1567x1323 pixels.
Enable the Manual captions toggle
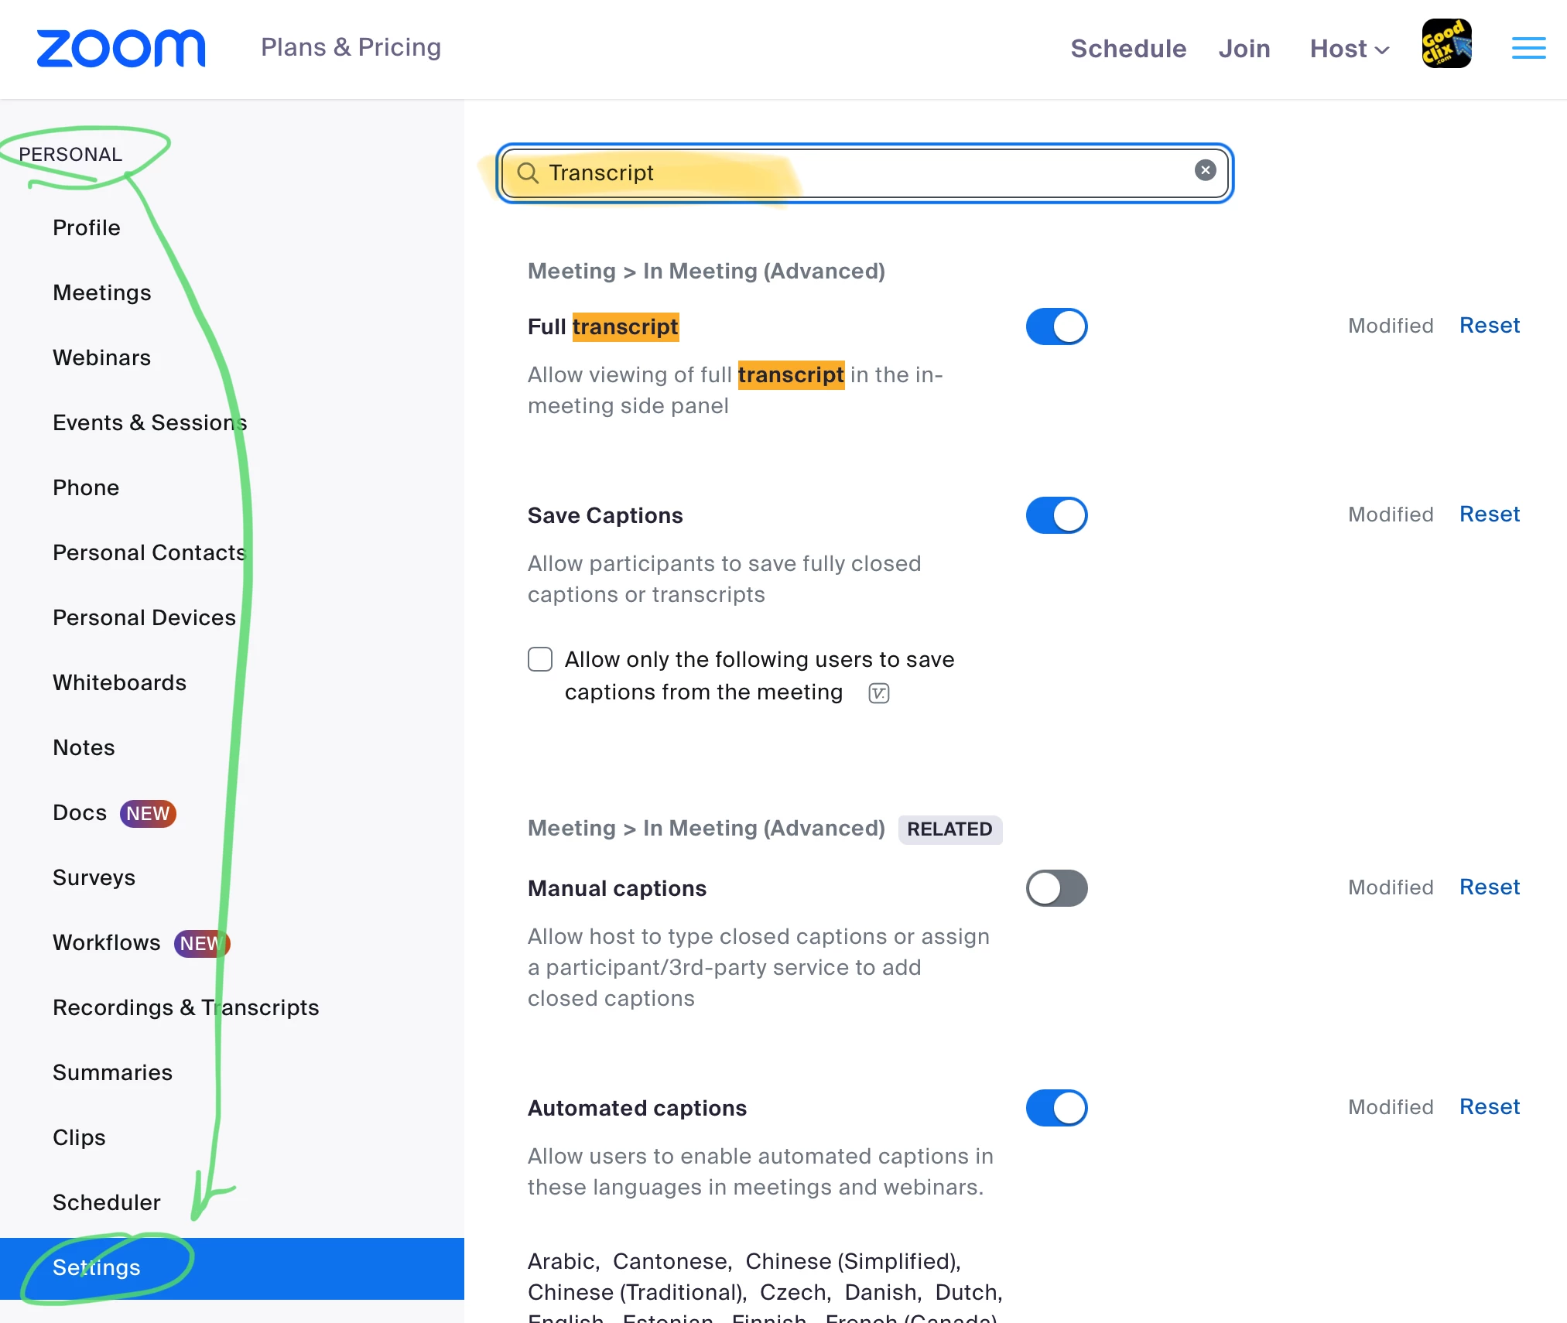(x=1056, y=888)
